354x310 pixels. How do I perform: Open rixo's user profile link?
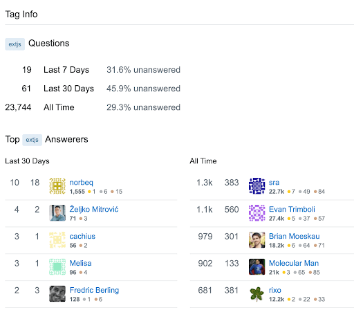pos(275,290)
